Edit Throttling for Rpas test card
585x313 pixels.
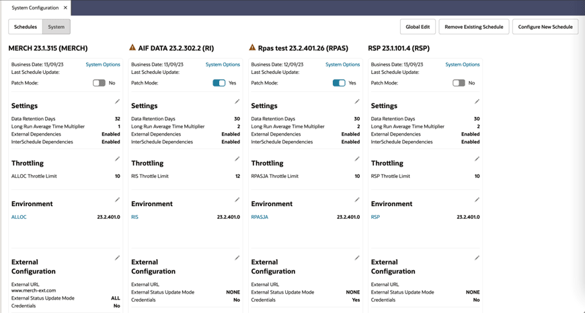click(x=357, y=159)
